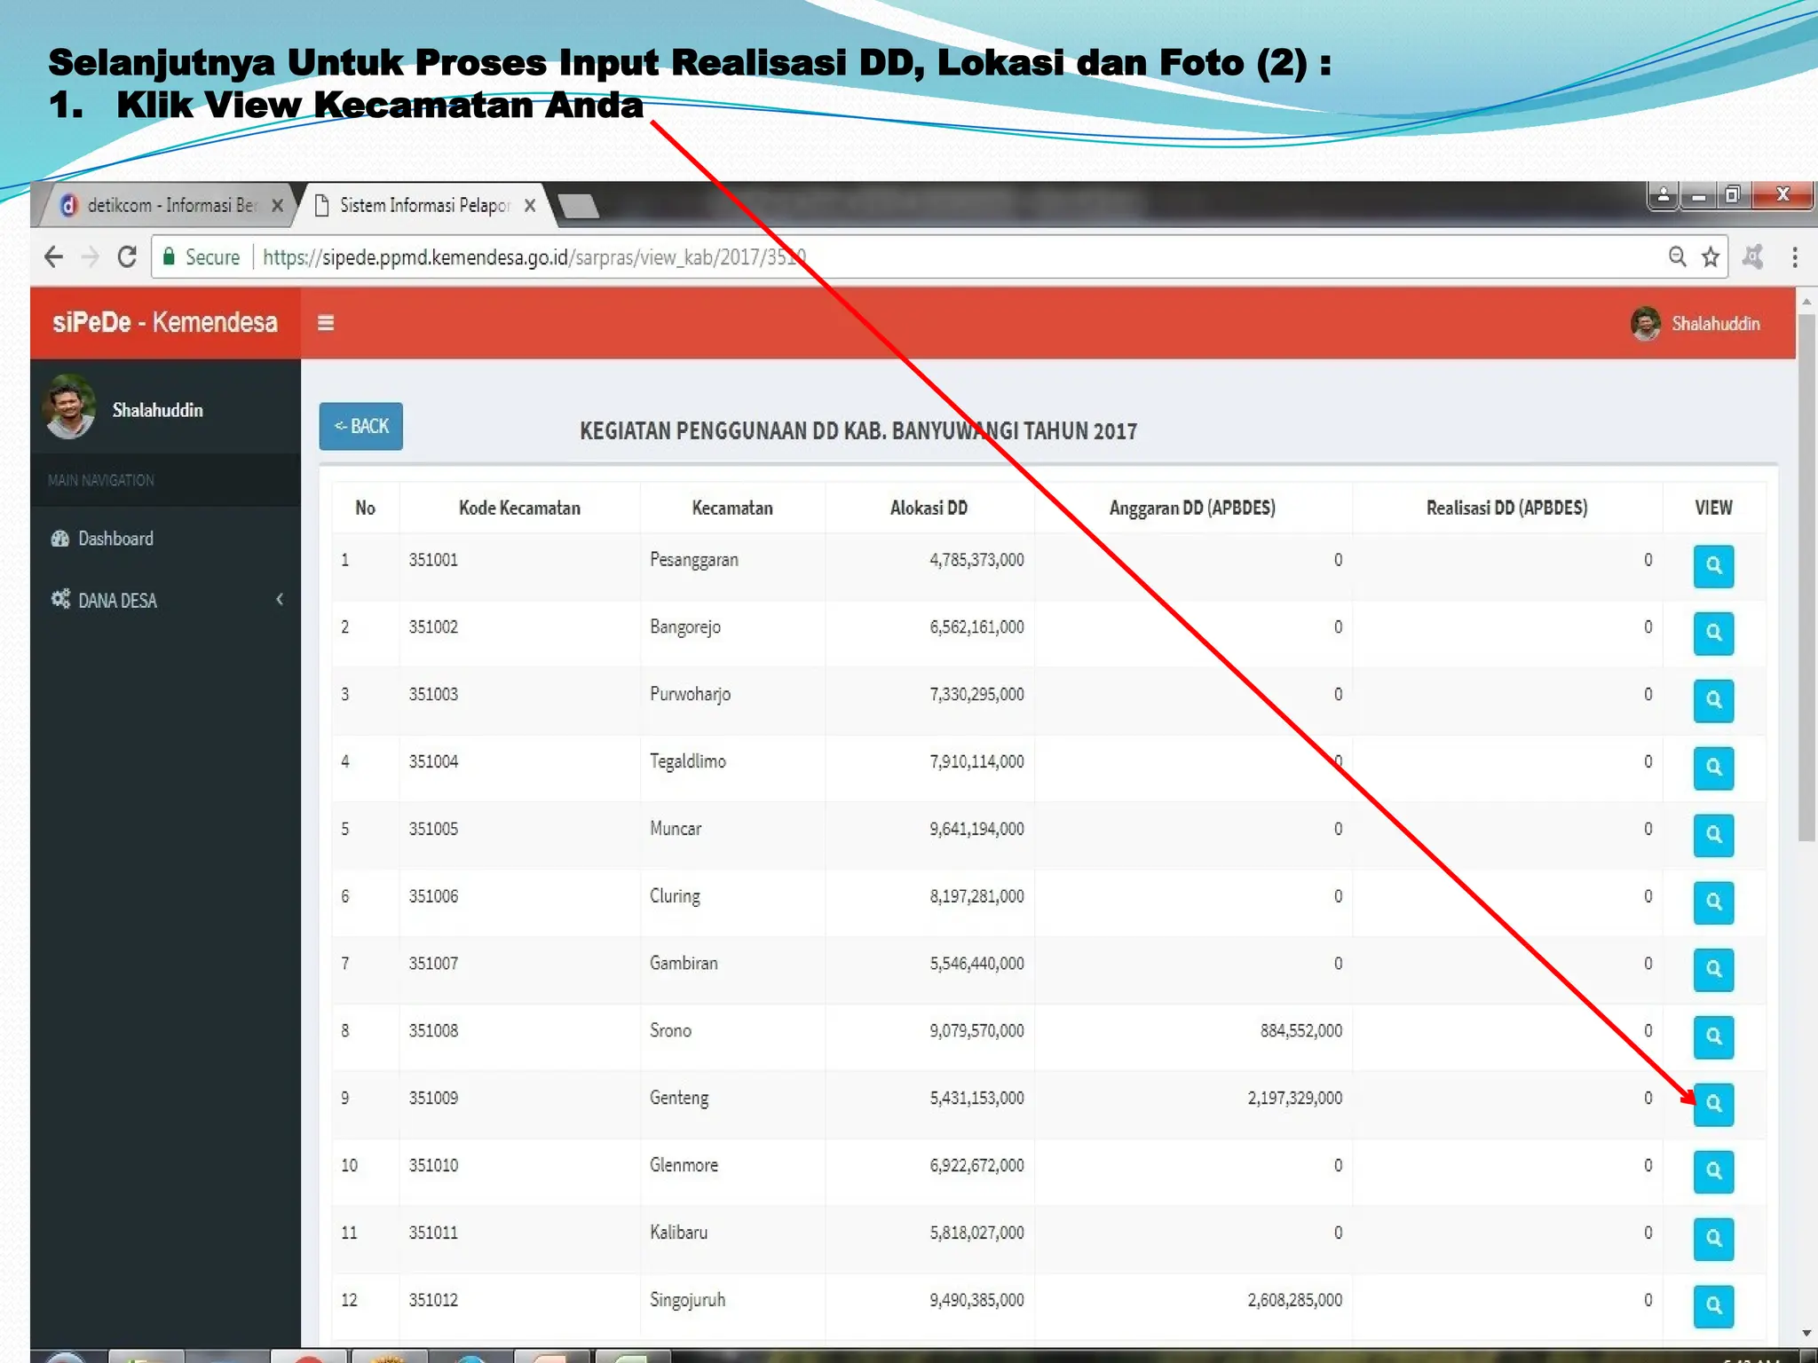Viewport: 1818px width, 1363px height.
Task: Click the browser reload icon
Action: pyautogui.click(x=127, y=257)
